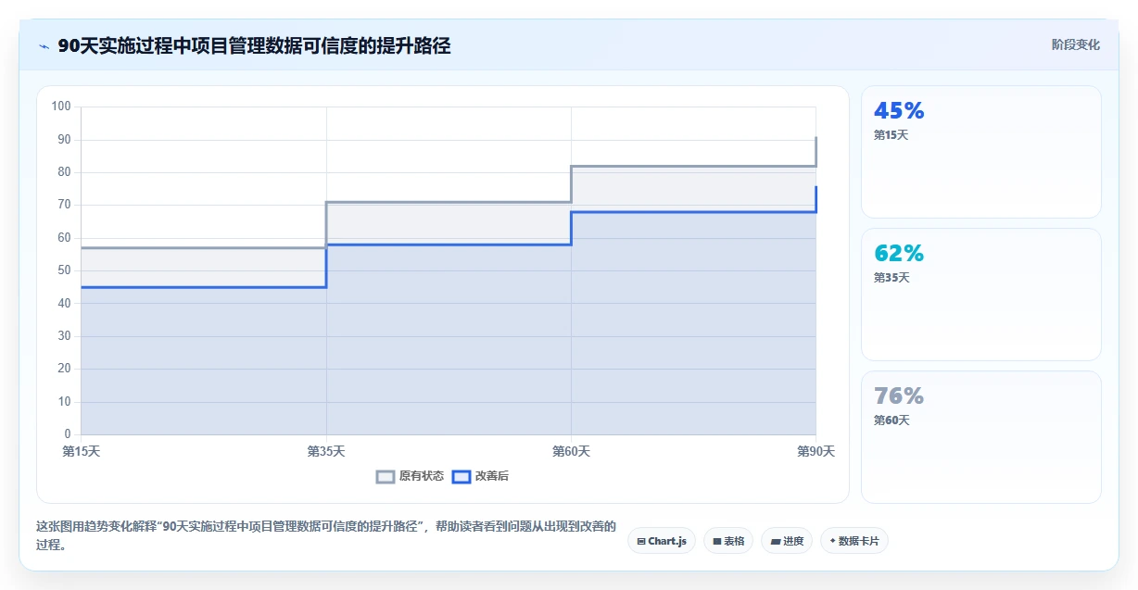Screen dimensions: 1138x590
Task: Select the 进度 tag chip
Action: click(x=787, y=541)
